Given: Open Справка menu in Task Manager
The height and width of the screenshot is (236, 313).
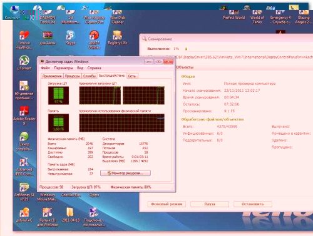Looking at the screenshot, I should (x=94, y=68).
